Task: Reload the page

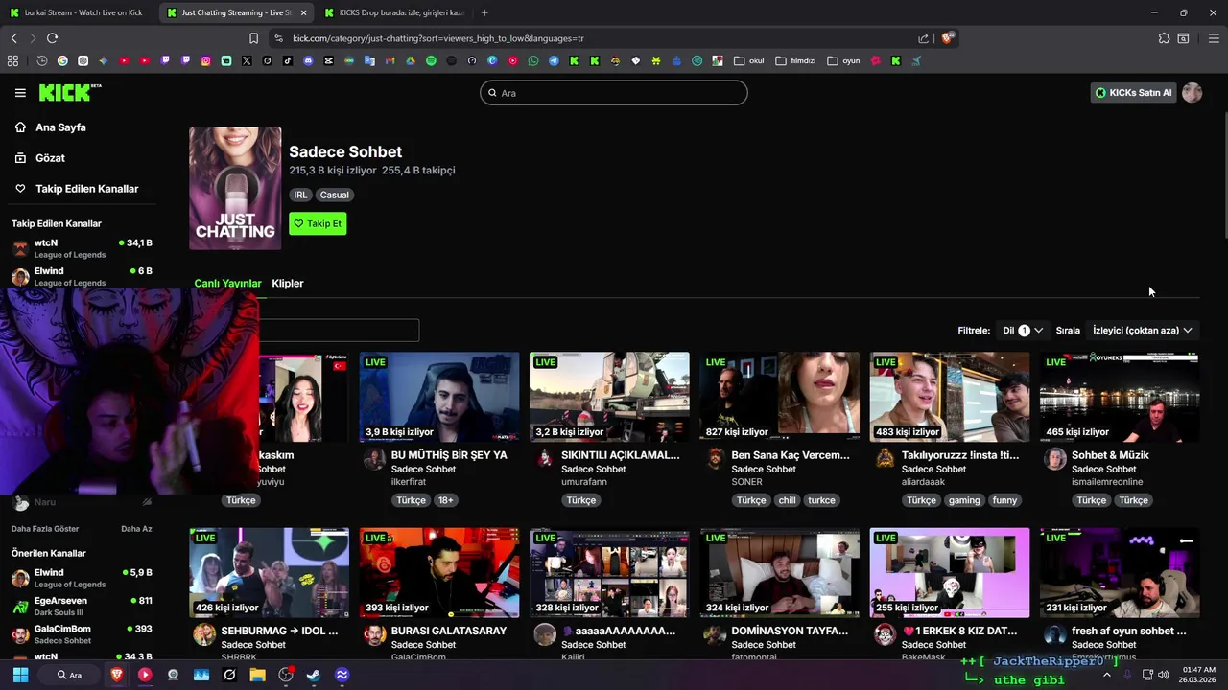Action: coord(52,38)
